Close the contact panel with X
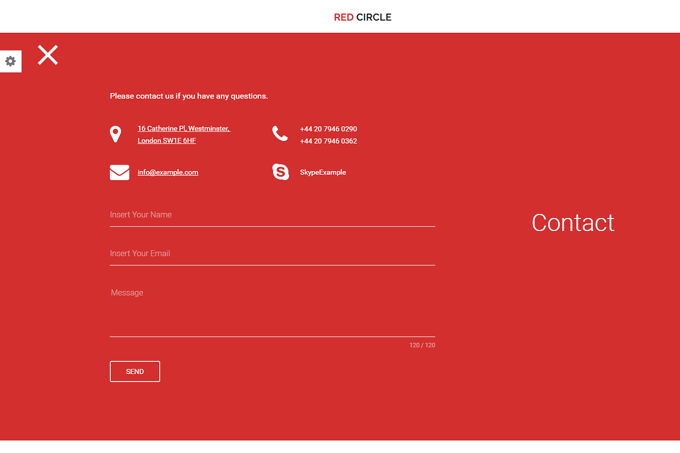This screenshot has width=680, height=453. pos(48,55)
